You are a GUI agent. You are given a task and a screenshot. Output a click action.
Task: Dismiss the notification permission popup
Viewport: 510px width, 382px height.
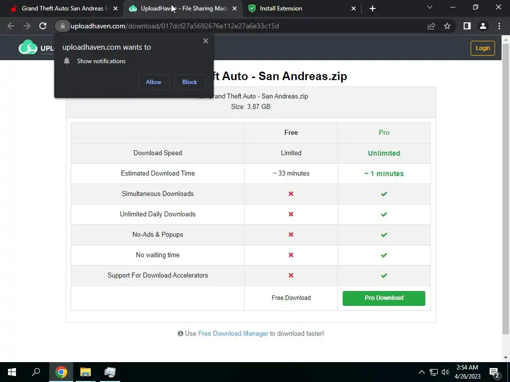pos(206,41)
